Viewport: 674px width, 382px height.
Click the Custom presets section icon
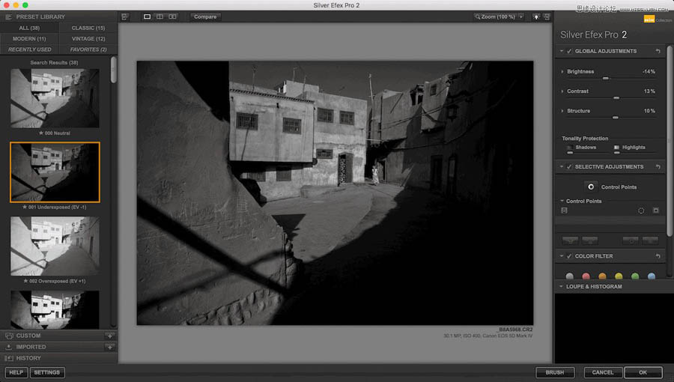coord(9,336)
